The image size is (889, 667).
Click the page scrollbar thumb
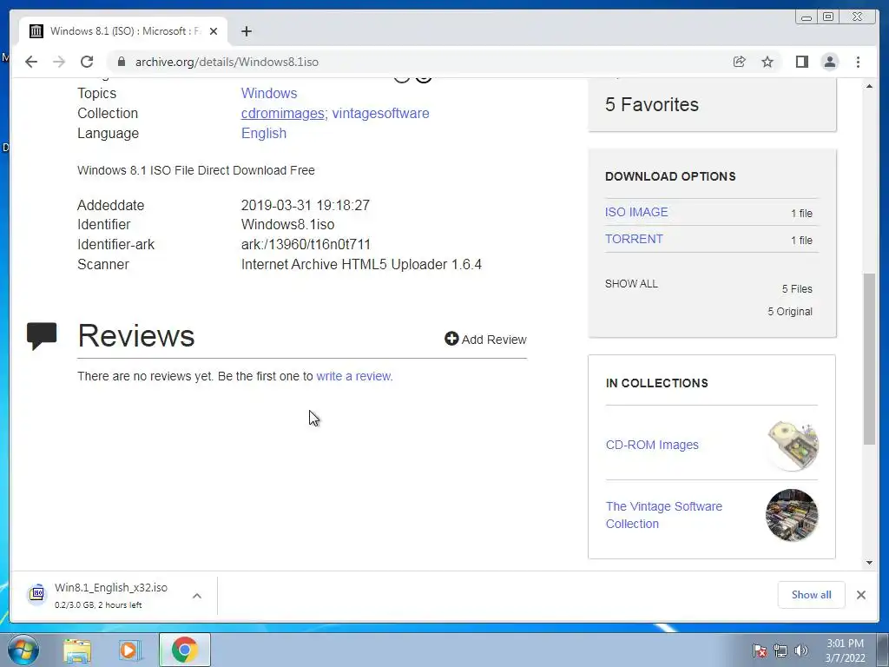click(x=869, y=359)
